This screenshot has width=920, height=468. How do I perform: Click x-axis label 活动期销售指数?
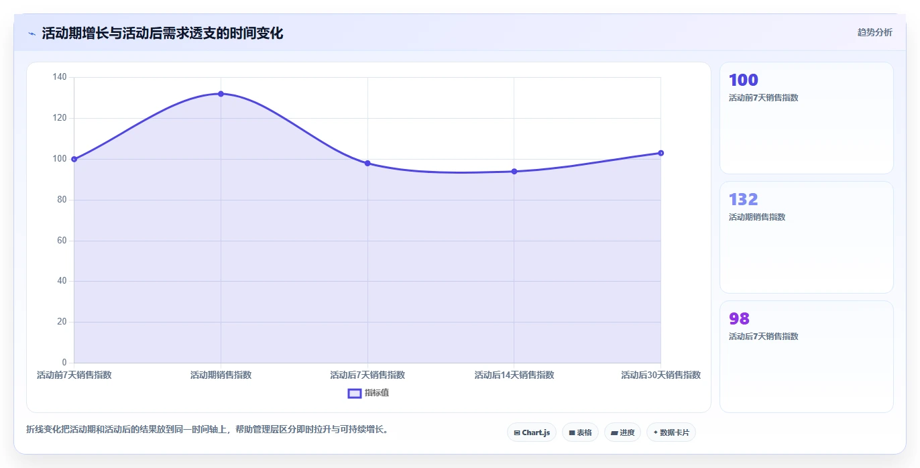[x=221, y=375]
